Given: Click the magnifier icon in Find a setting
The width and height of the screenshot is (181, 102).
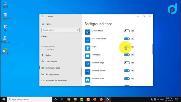Looking at the screenshot, I should (x=78, y=30).
